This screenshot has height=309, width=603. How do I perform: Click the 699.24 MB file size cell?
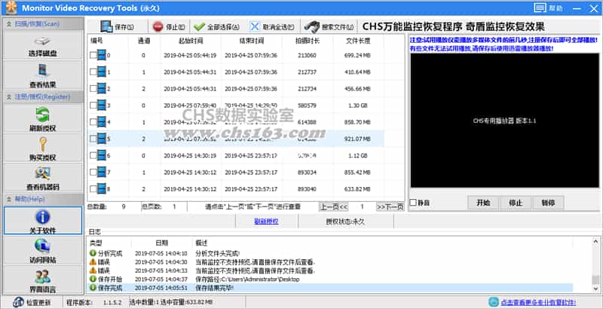357,55
